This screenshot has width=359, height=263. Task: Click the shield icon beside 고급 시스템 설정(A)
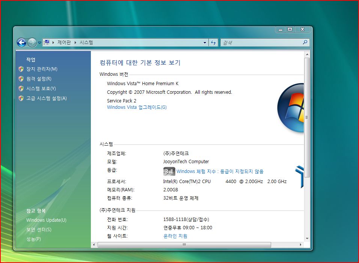[x=21, y=98]
